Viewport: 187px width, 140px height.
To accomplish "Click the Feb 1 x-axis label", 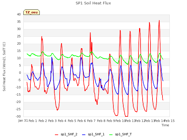I will 33,121.
